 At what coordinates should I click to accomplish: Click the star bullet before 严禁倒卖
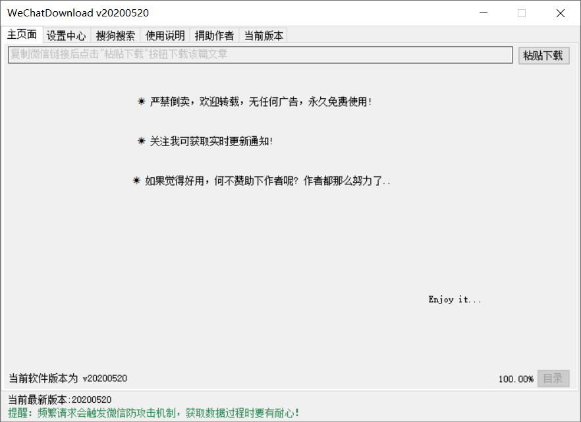pos(141,101)
